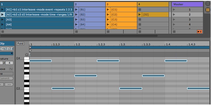Launch clip [C1] in track 3
This screenshot has height=105, width=211.
(x=108, y=9)
